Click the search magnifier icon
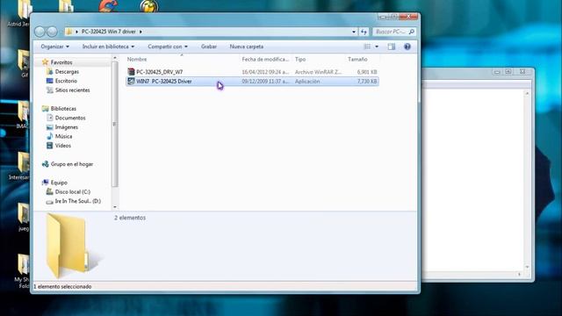Viewport: 562px width, 316px height. tap(412, 32)
